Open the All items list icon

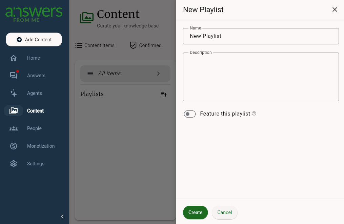pyautogui.click(x=89, y=73)
